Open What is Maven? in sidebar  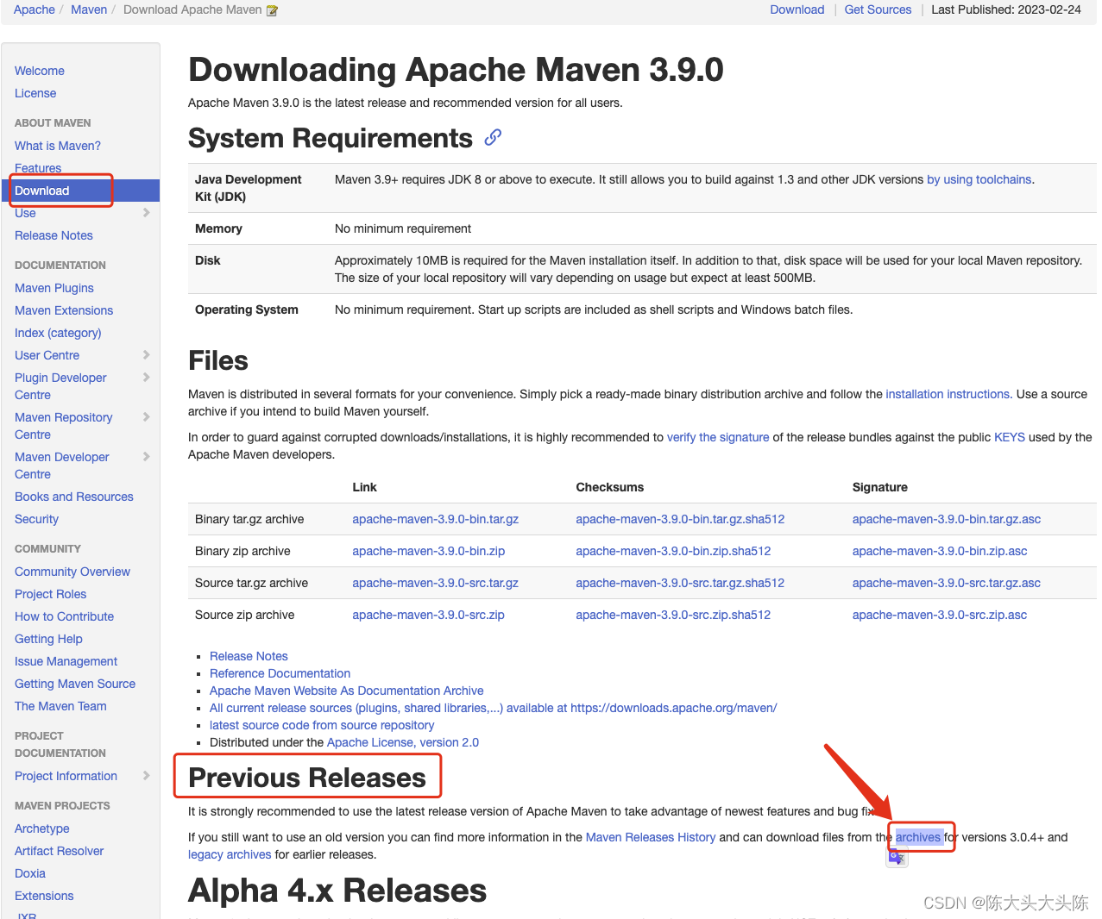click(x=58, y=146)
